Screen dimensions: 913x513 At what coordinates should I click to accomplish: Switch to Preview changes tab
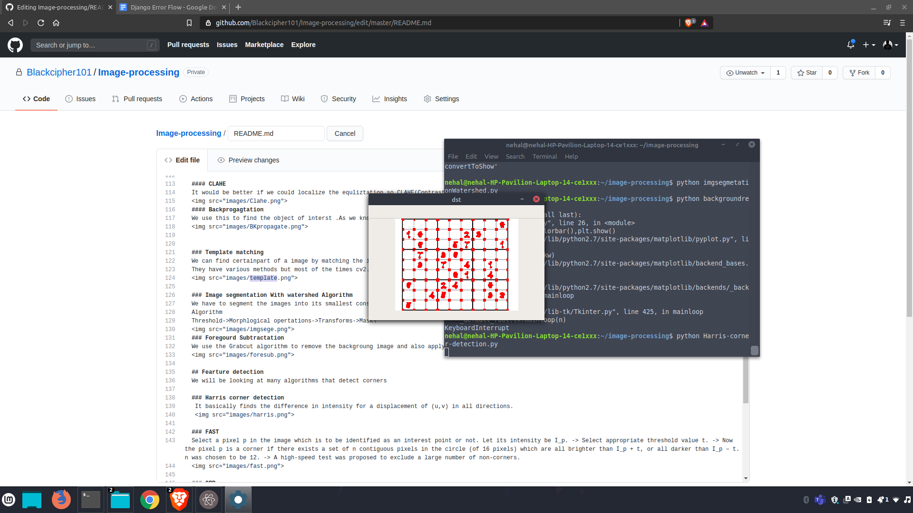tap(248, 160)
